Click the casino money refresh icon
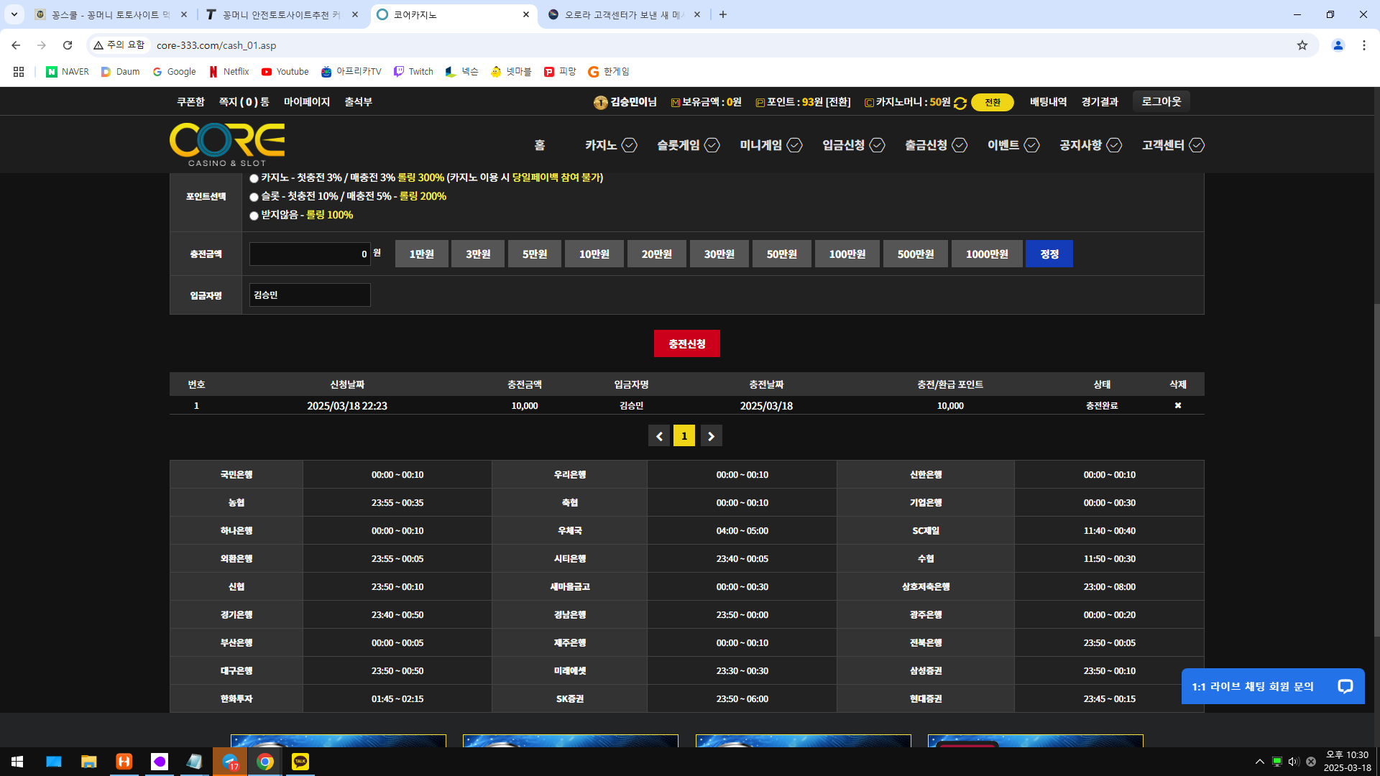1380x776 pixels. coord(960,103)
